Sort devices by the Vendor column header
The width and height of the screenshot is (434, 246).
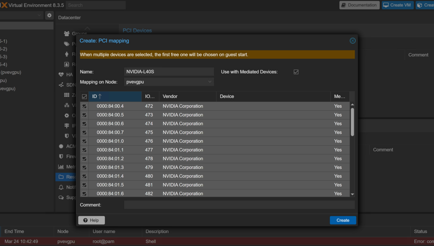(x=188, y=96)
